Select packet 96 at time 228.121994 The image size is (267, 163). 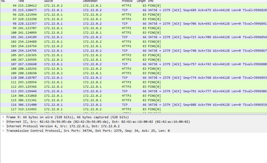click(134, 15)
